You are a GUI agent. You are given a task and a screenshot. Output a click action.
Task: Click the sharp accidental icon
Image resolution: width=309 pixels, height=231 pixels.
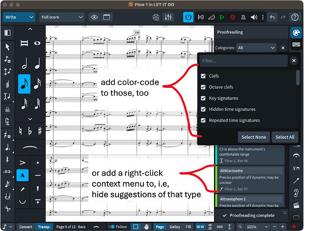(40, 131)
